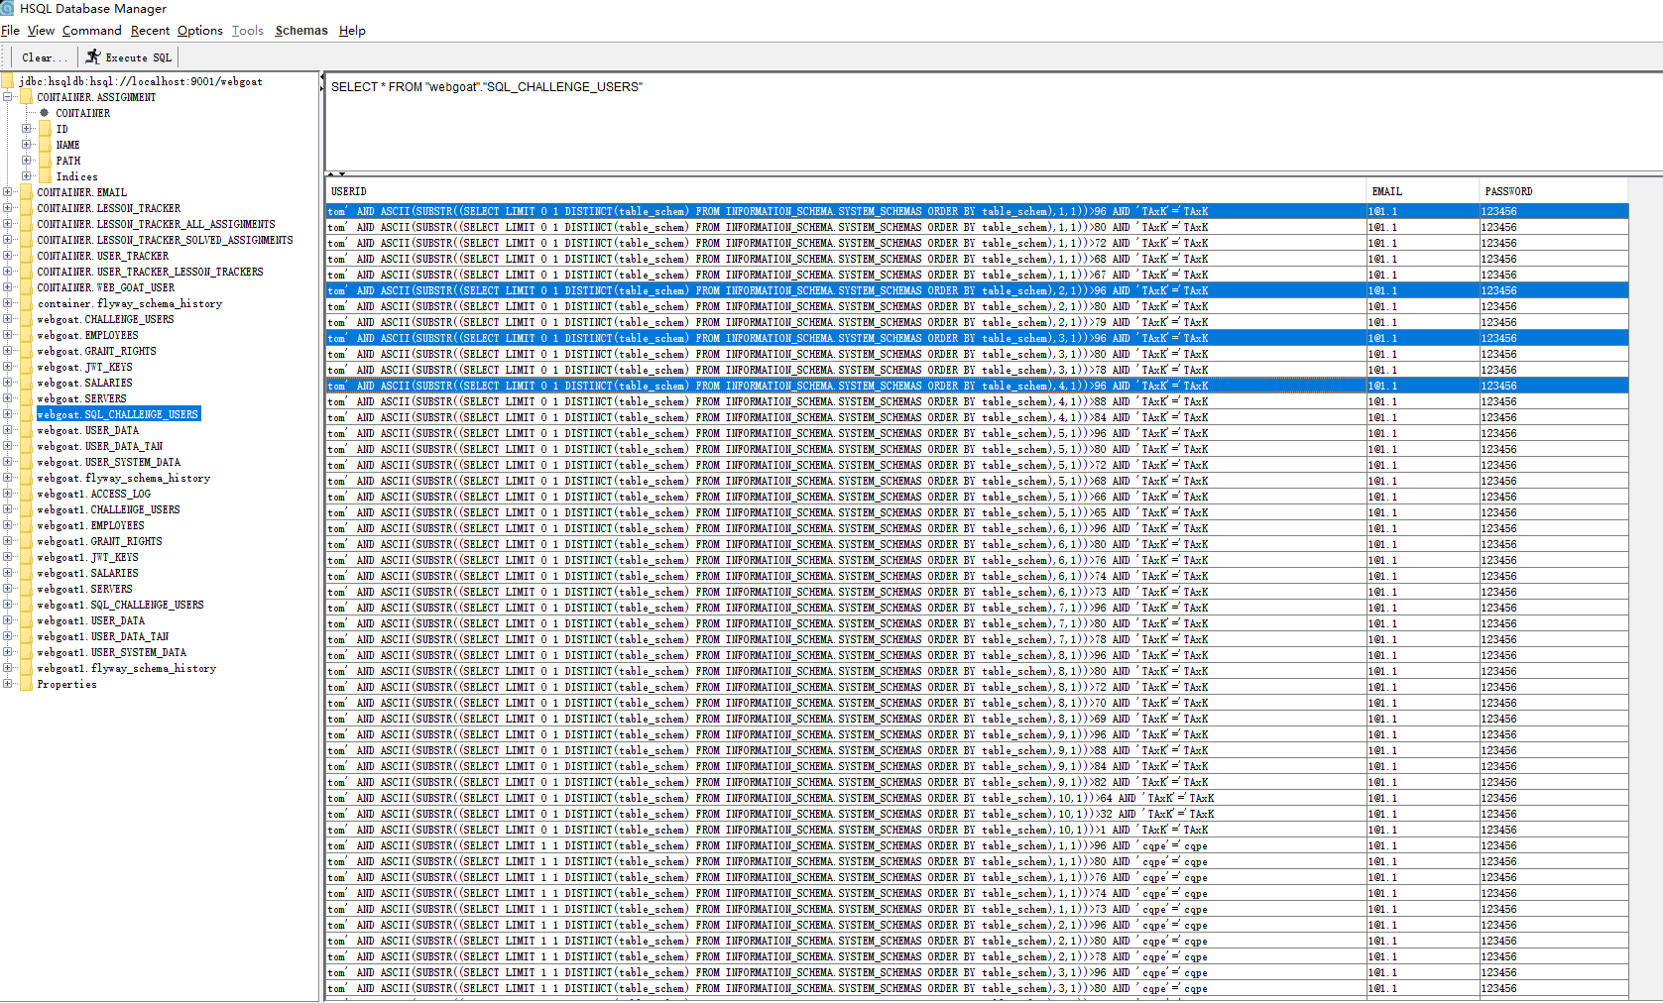Expand the ID column node
This screenshot has width=1663, height=1003.
click(27, 129)
